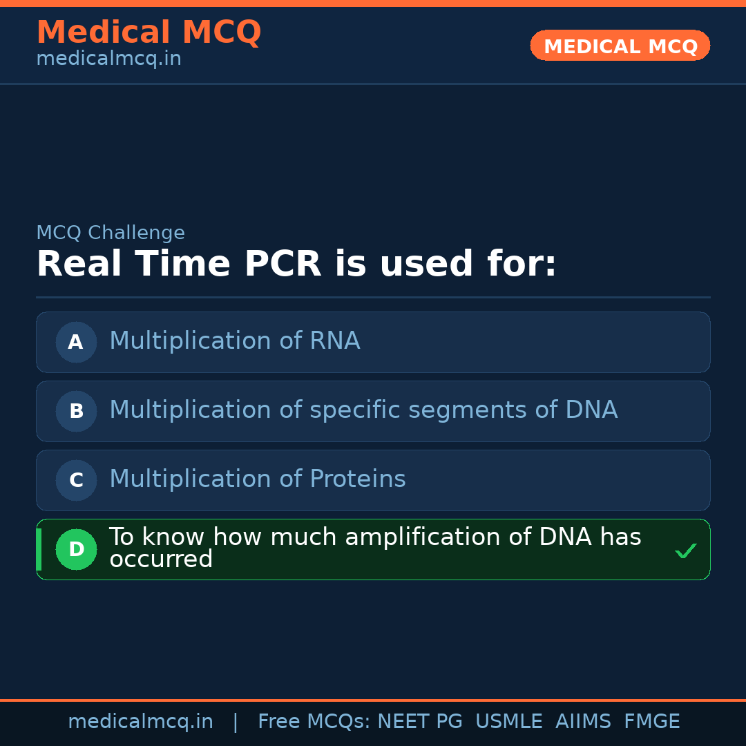The height and width of the screenshot is (746, 746).
Task: Click the circled letter A badge
Action: pyautogui.click(x=76, y=342)
